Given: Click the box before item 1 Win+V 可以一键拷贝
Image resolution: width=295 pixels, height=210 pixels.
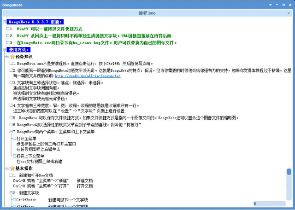Looking at the screenshot, I should click(x=8, y=29).
